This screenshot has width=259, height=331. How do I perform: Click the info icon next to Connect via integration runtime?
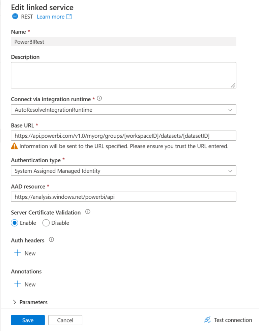point(99,99)
